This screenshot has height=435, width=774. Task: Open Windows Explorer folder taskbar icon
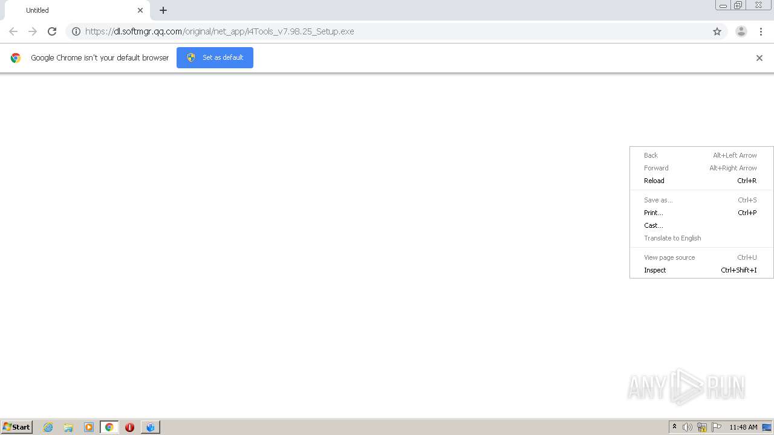tap(68, 427)
